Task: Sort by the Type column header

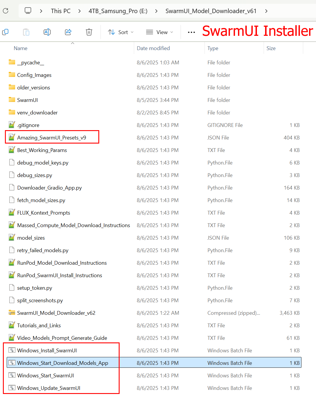Action: [x=213, y=48]
